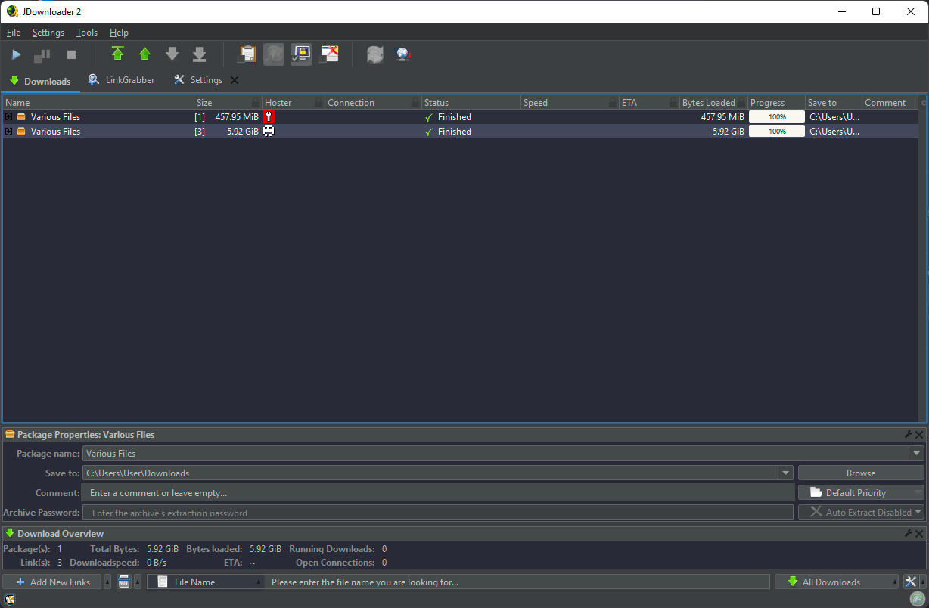Pause all downloads via toolbar icon
This screenshot has height=608, width=929.
pos(42,54)
